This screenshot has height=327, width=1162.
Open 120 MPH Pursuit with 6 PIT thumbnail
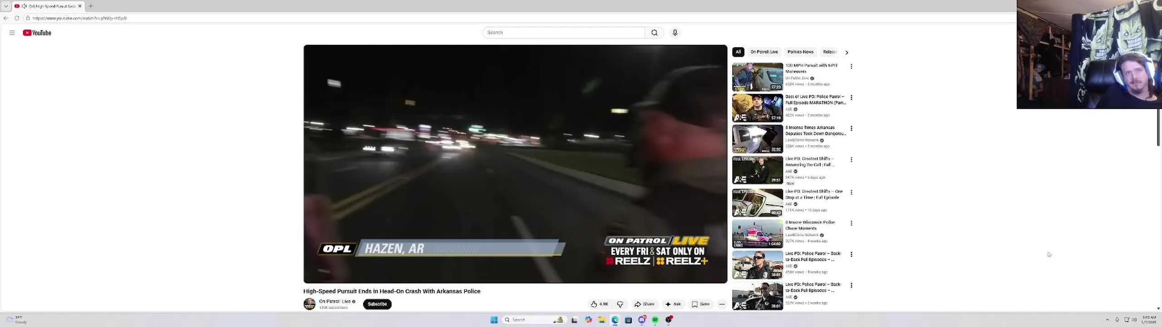(x=757, y=77)
